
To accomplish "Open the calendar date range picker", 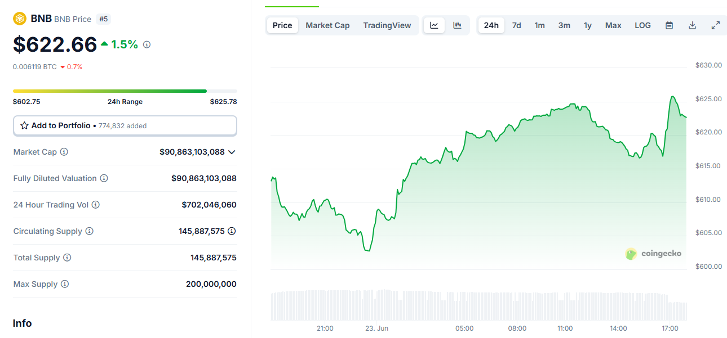I will click(669, 25).
